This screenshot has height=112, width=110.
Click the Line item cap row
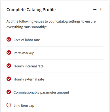[55, 105]
